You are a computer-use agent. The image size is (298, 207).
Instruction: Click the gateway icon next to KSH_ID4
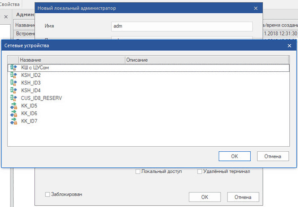tap(13, 90)
